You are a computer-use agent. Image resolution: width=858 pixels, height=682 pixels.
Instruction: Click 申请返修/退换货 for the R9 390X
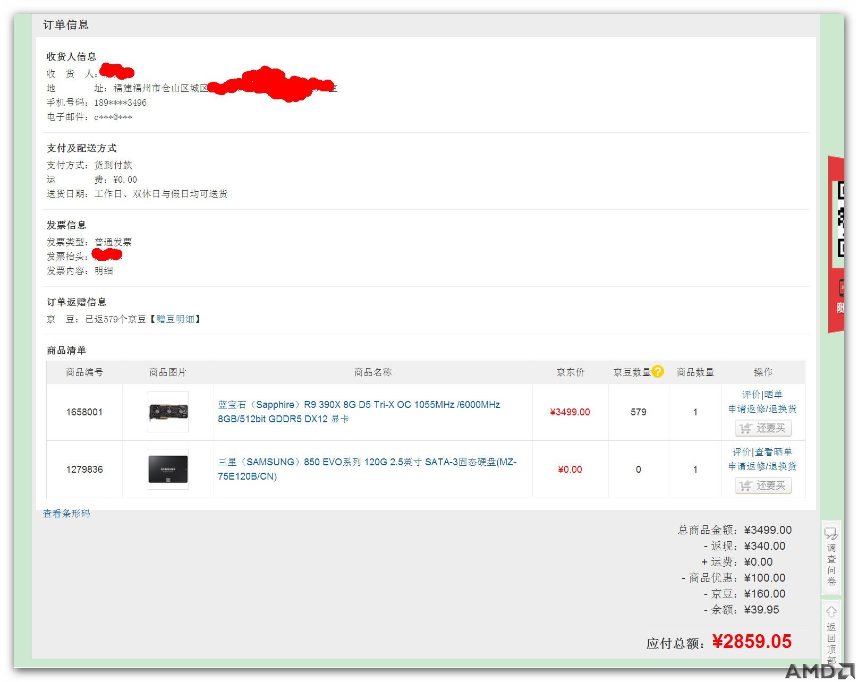[762, 409]
